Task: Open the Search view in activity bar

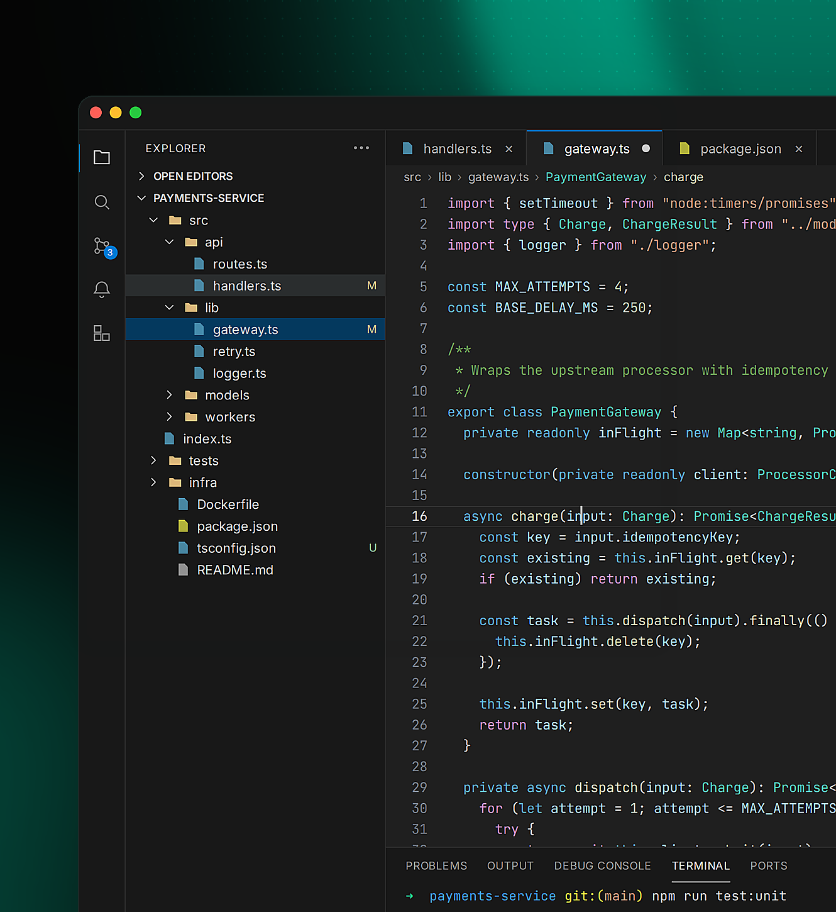Action: 102,202
